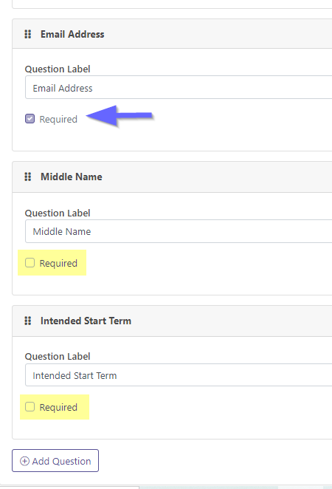Click the Middle Name section header title
The height and width of the screenshot is (489, 332).
tap(72, 177)
